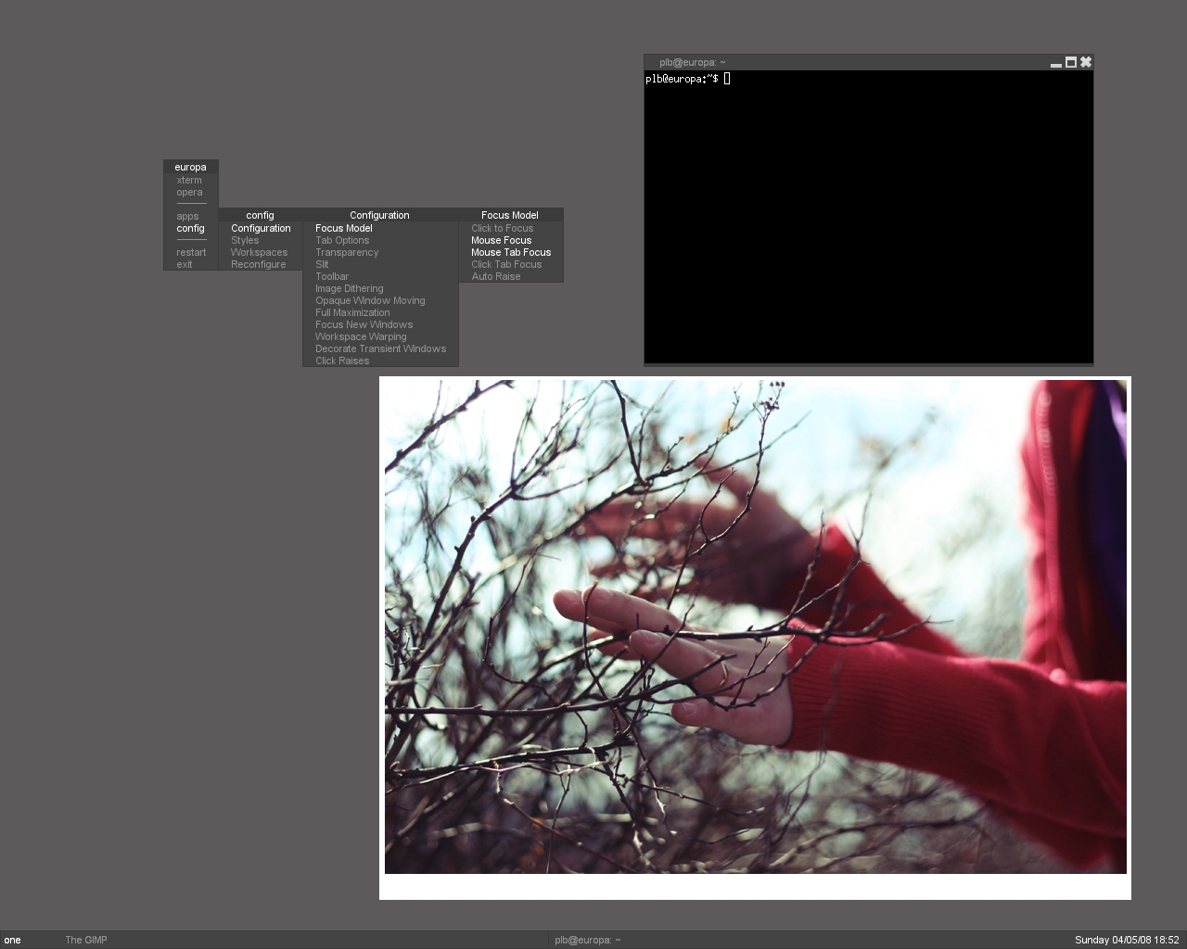Toggle Image Dithering option
This screenshot has height=949, width=1187.
point(380,289)
